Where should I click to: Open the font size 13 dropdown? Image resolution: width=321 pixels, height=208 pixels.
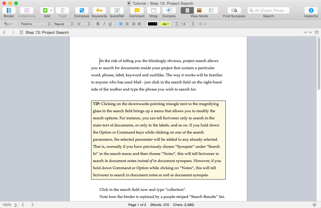(82, 24)
